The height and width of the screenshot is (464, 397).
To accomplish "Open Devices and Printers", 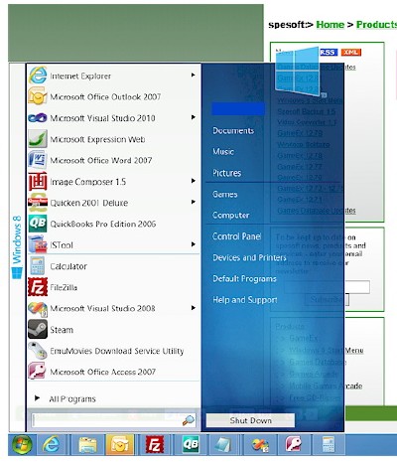I will point(249,257).
